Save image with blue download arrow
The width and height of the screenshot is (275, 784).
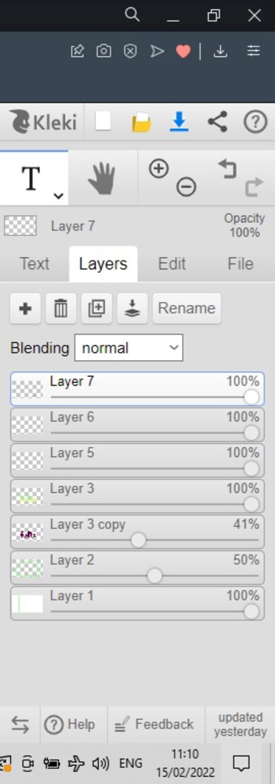(179, 122)
